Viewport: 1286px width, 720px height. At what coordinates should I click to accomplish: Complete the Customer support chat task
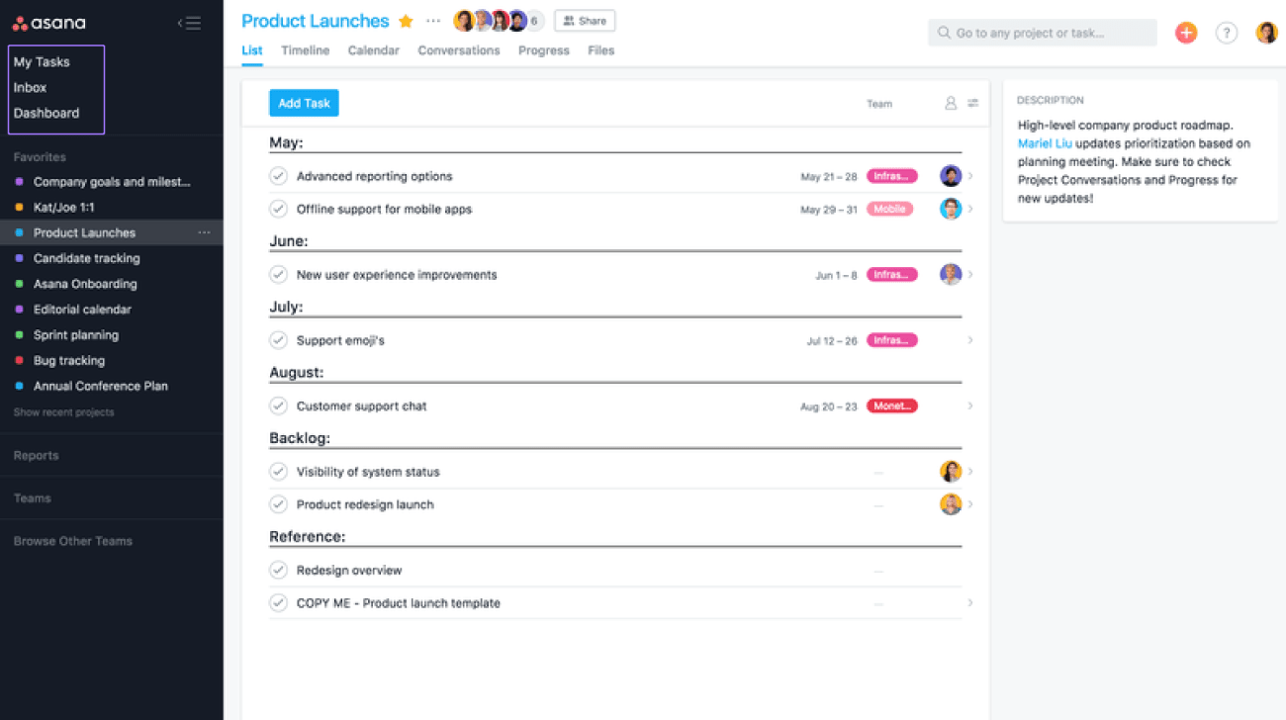(x=279, y=405)
